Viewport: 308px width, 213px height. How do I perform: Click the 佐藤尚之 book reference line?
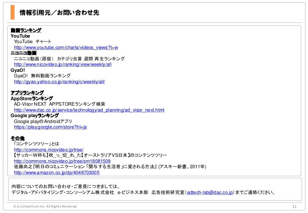coord(110,167)
